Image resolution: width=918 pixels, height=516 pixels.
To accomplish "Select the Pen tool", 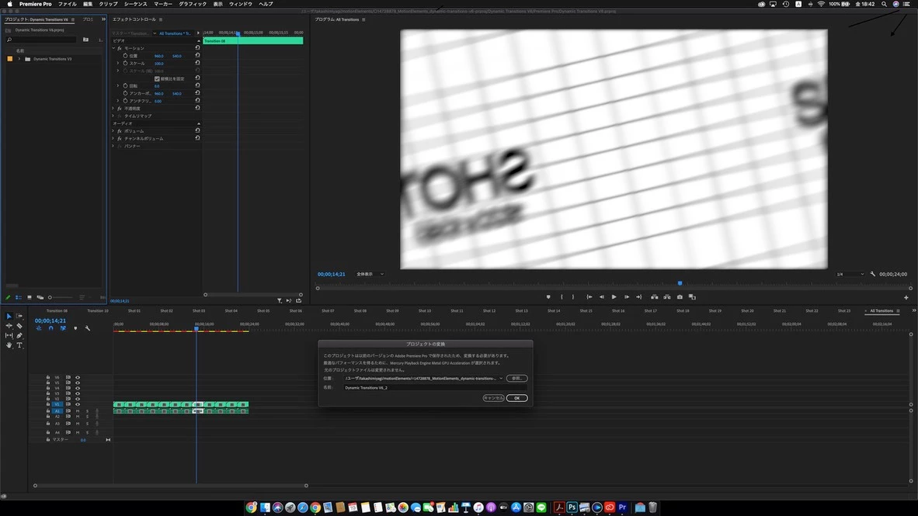I will pos(19,336).
